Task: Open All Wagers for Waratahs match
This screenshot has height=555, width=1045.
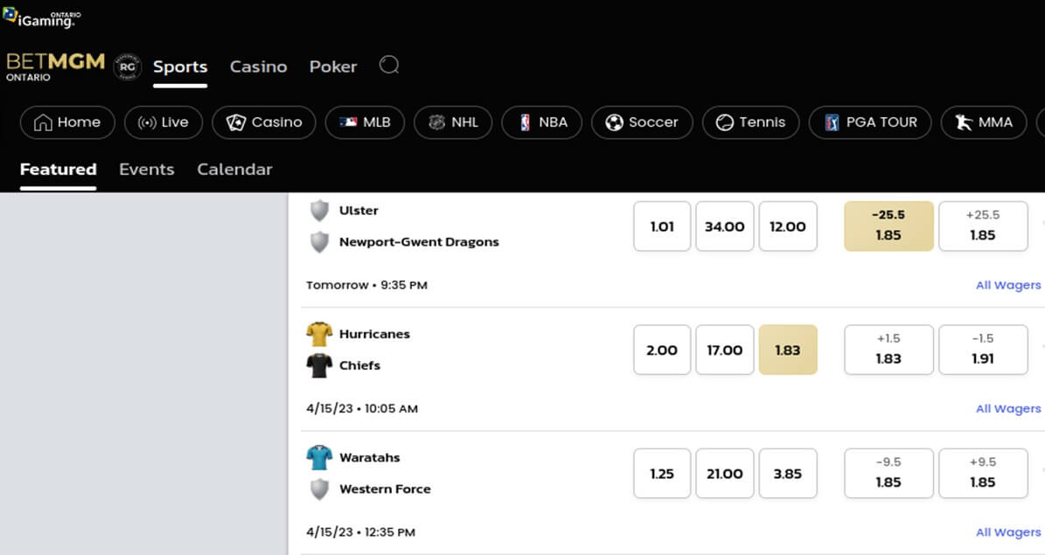Action: (x=1008, y=531)
